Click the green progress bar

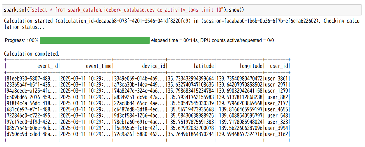click(x=95, y=40)
